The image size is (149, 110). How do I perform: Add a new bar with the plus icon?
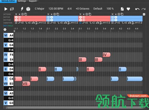click(x=144, y=14)
